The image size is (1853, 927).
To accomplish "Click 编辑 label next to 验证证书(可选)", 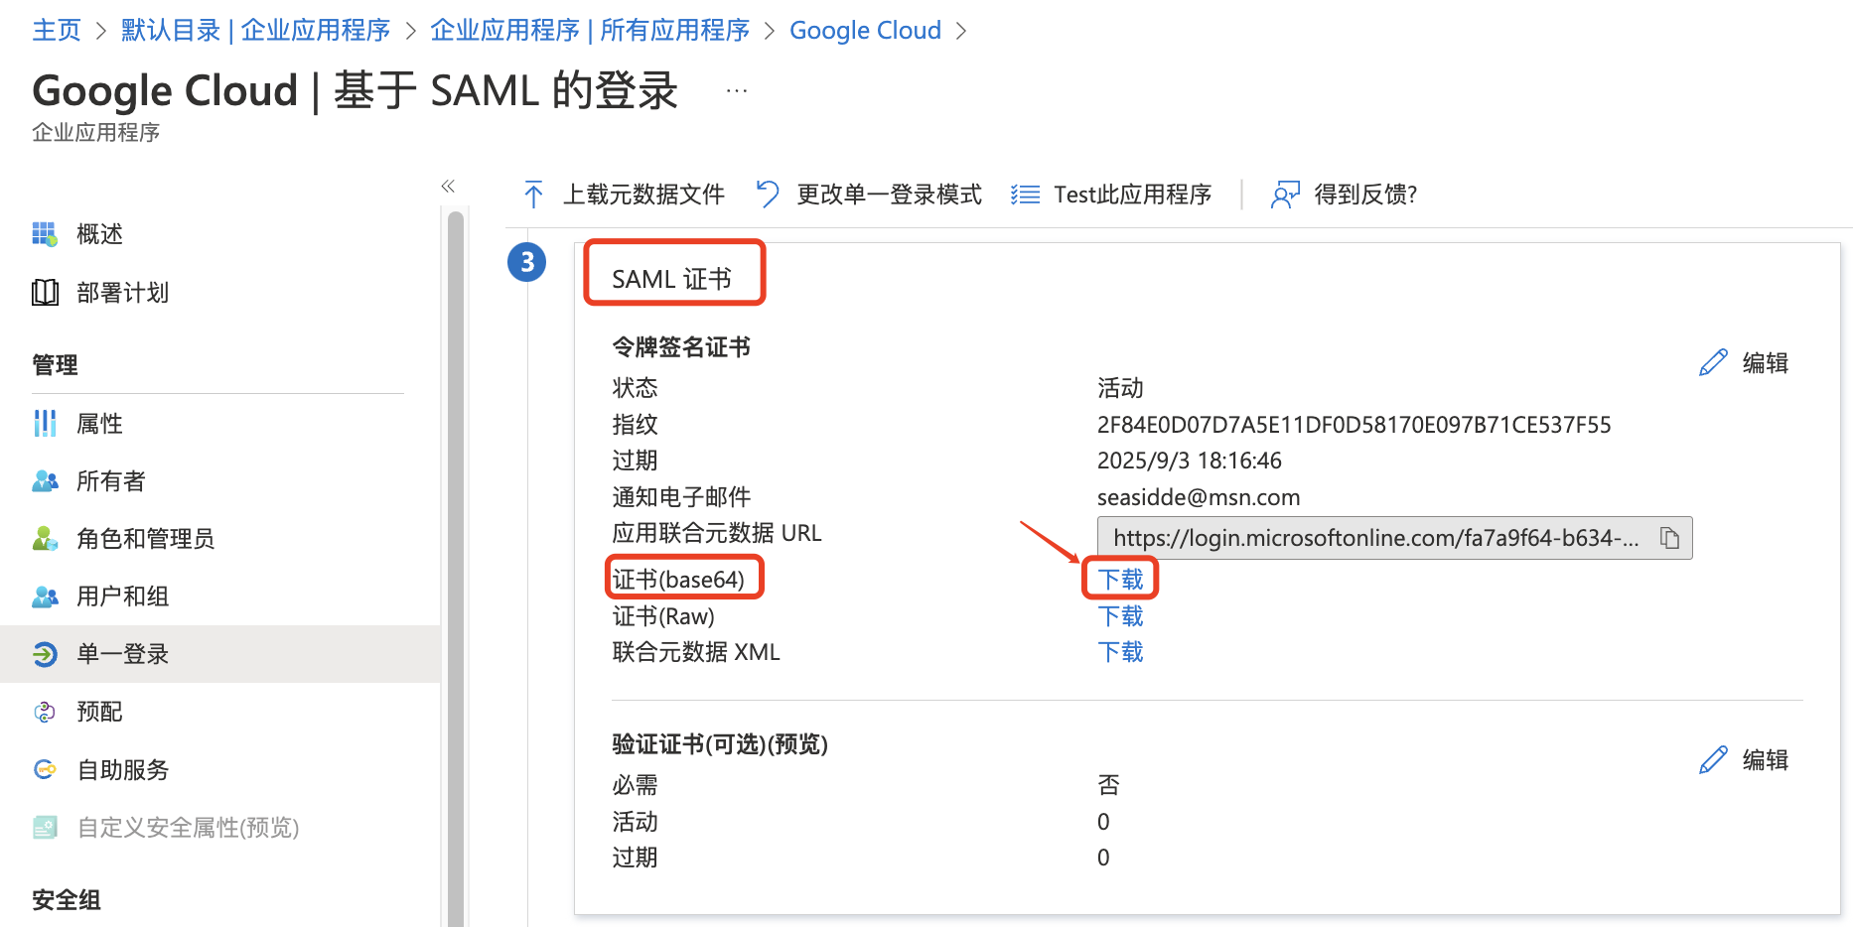I will (1766, 760).
